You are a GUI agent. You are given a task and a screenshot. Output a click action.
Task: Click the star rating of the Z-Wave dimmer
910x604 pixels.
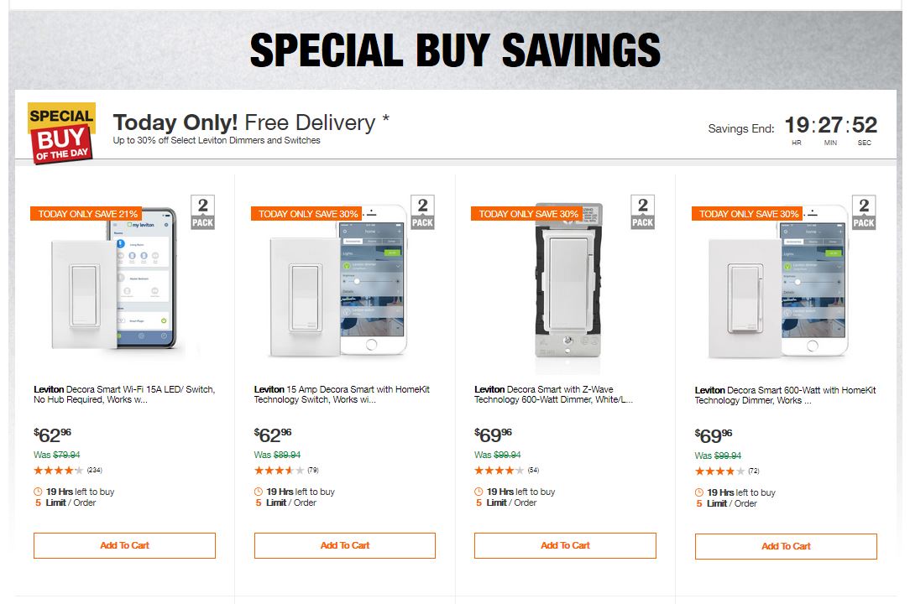coord(499,470)
